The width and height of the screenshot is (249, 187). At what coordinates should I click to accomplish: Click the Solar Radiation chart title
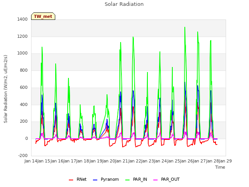(124, 4)
